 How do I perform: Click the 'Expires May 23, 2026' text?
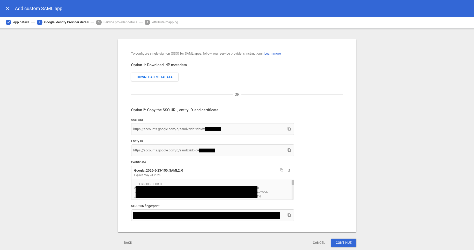(x=147, y=175)
